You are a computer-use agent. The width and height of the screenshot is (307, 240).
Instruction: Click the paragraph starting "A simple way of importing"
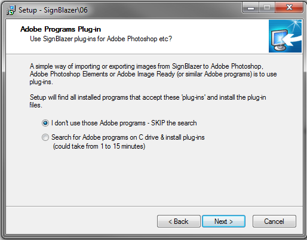tap(153, 74)
